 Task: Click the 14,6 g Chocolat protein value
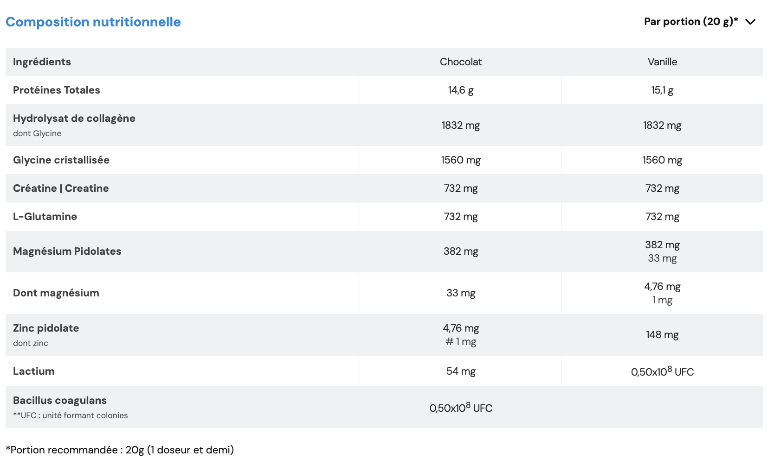click(x=460, y=90)
